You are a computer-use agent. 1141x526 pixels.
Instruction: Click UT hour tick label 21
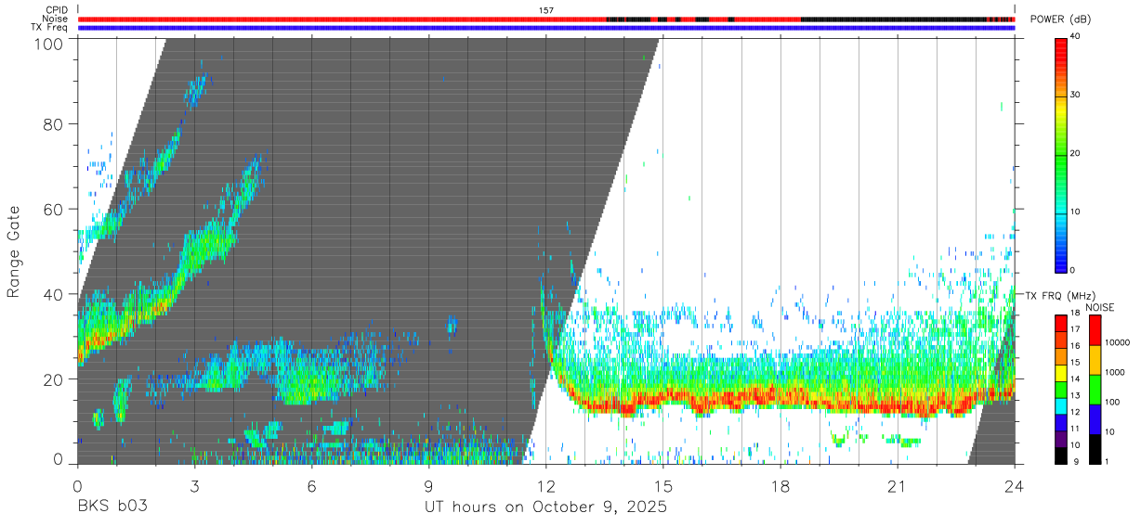pos(898,485)
